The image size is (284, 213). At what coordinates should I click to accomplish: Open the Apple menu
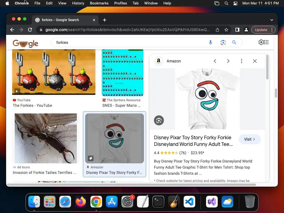7,3
